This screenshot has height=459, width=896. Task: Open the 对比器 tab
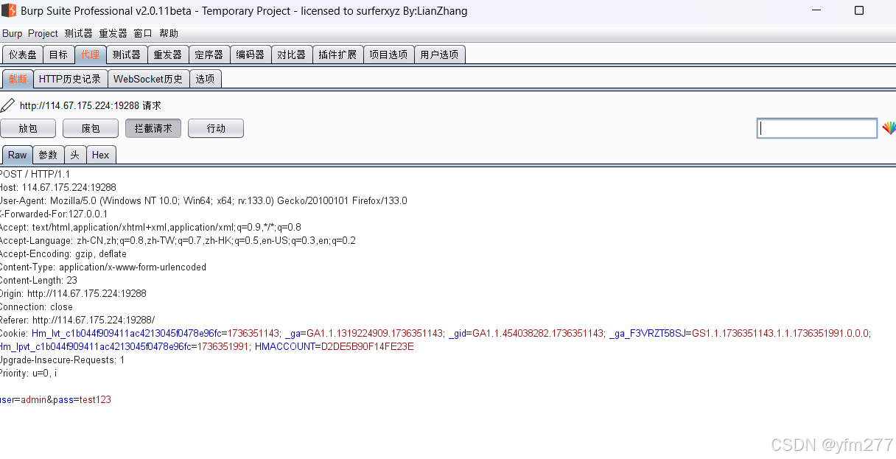[292, 55]
